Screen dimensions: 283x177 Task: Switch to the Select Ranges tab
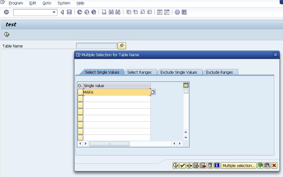(x=139, y=72)
